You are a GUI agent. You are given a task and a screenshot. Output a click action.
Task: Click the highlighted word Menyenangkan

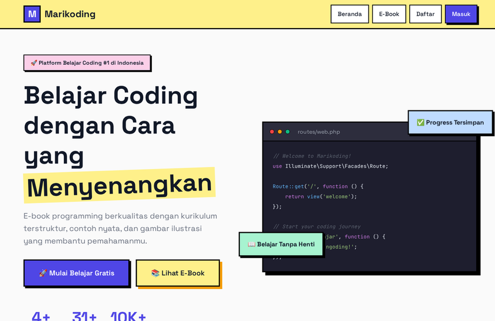pos(119,185)
